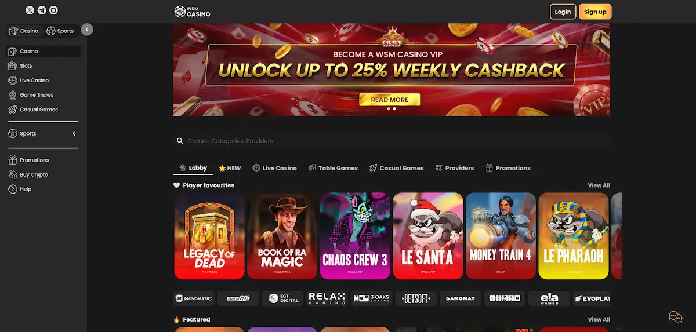696x332 pixels.
Task: Open the Providers tab
Action: [x=455, y=168]
